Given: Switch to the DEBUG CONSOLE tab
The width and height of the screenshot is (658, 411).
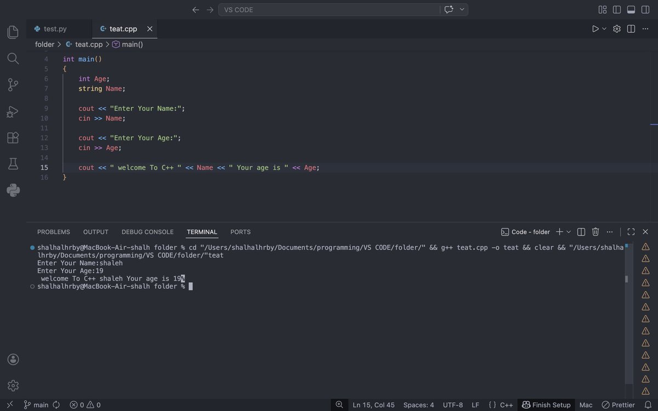Looking at the screenshot, I should 148,232.
